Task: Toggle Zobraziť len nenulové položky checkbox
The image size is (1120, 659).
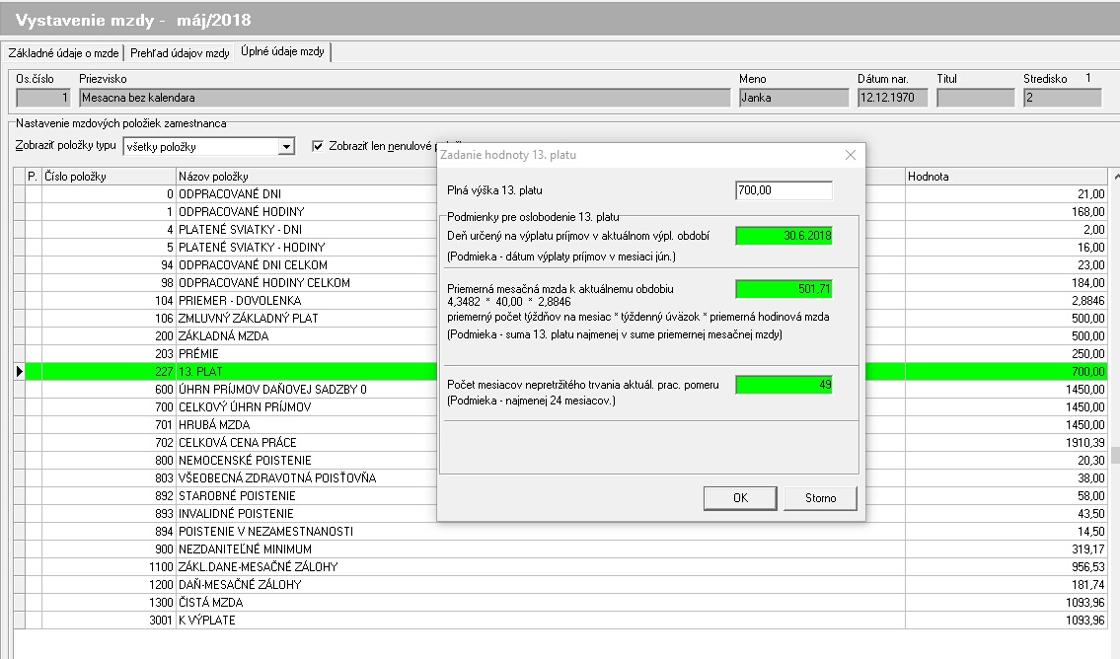Action: (318, 146)
